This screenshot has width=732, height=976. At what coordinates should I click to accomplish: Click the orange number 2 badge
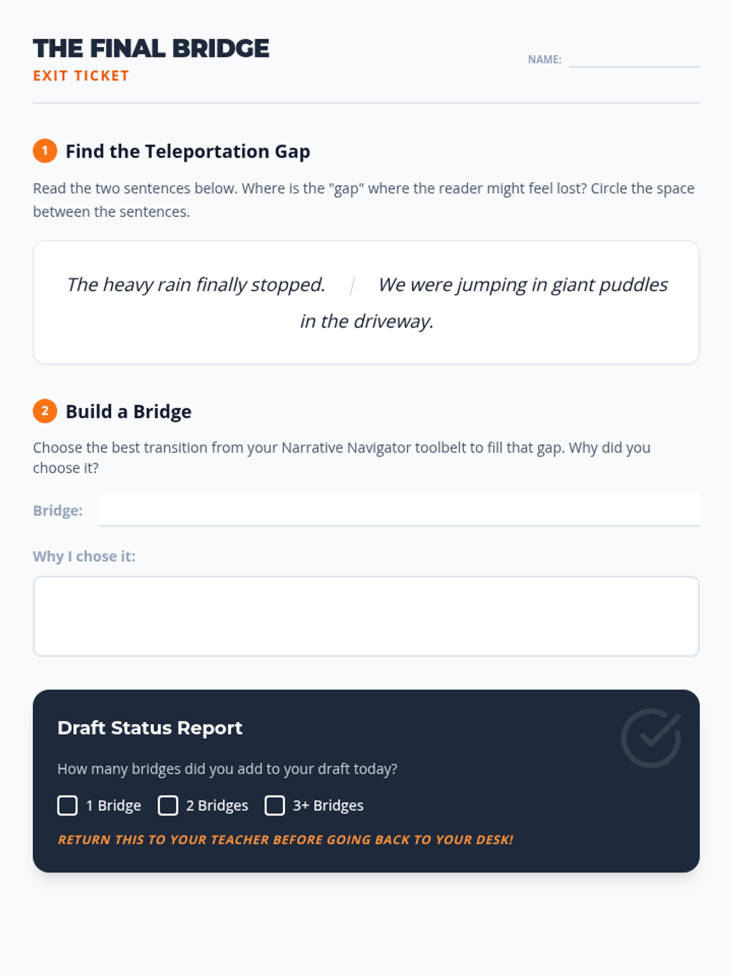pos(45,411)
